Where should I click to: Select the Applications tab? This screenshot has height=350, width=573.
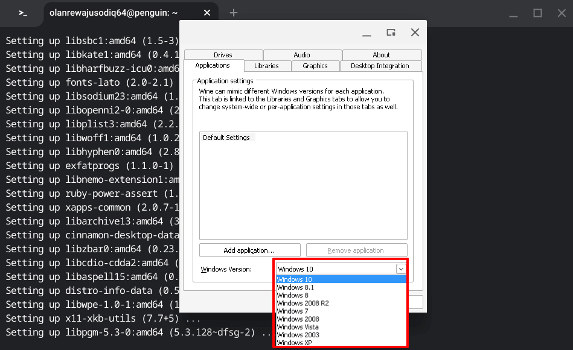click(213, 65)
